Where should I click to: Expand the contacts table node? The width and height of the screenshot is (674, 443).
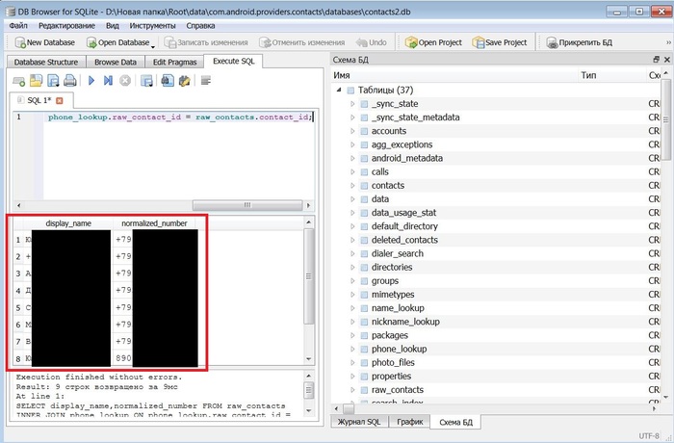[352, 185]
